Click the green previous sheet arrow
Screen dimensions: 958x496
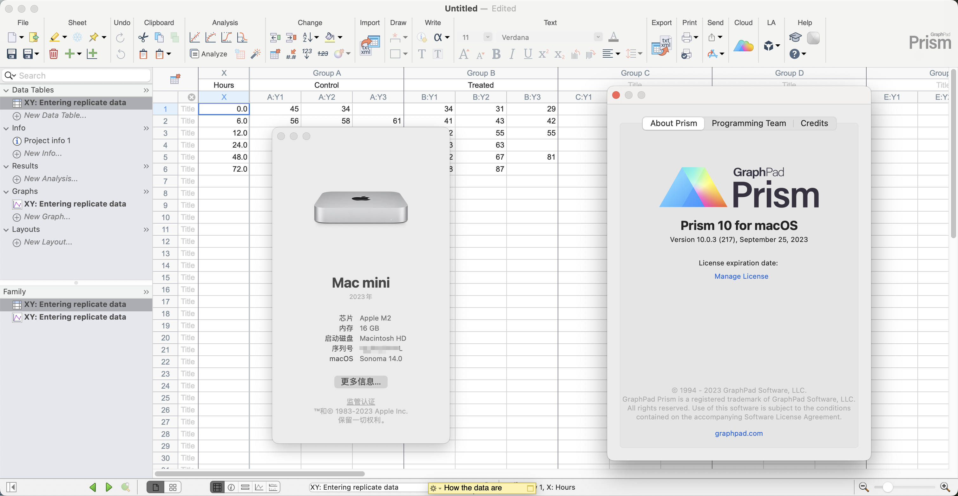93,487
